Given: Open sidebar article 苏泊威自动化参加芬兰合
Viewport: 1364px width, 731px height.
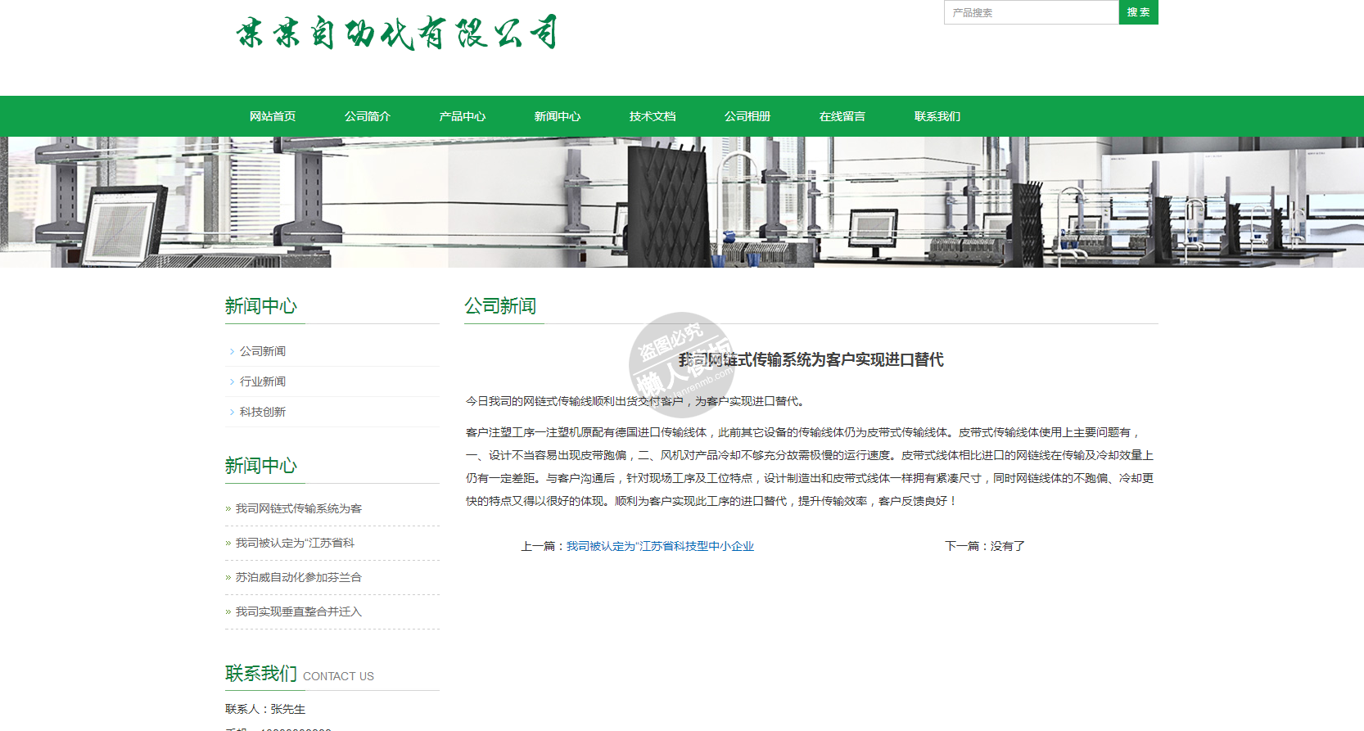Looking at the screenshot, I should click(x=299, y=577).
